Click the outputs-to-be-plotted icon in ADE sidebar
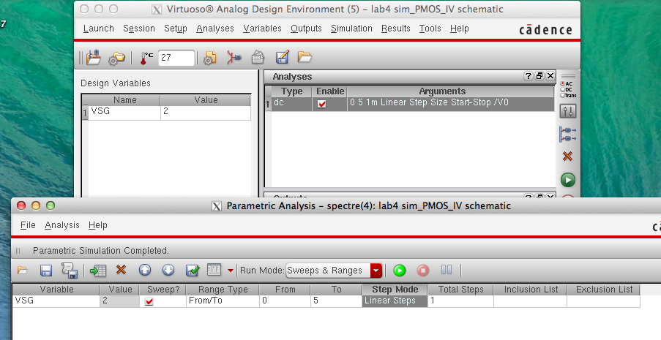 point(568,135)
